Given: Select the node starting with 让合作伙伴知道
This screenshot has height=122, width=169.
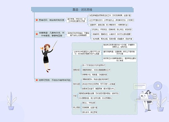Looking at the screenshot, I should pyautogui.click(x=87, y=53).
